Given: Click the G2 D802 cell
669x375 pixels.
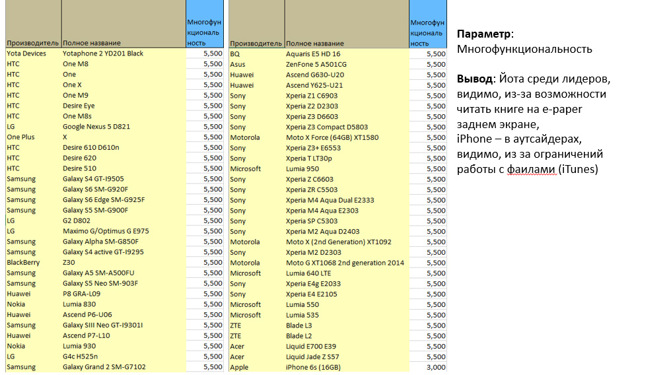Looking at the screenshot, I should click(x=123, y=221).
